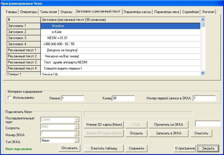The width and height of the screenshot is (224, 155).
Task: Select the Тест - драйв аппаарта NEON! cell
Action: point(121,63)
